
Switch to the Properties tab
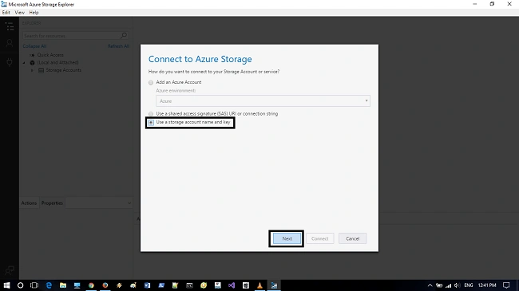52,203
